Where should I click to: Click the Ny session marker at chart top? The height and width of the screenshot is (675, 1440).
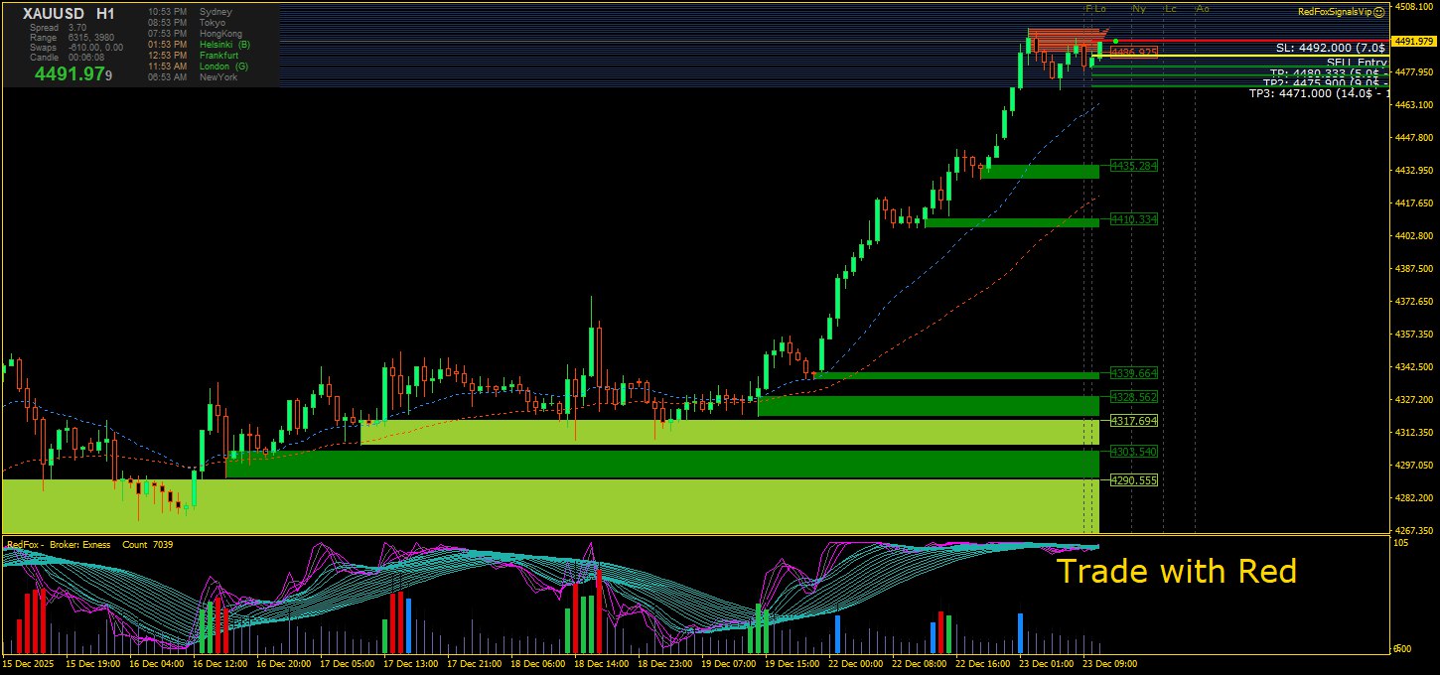tap(1139, 9)
